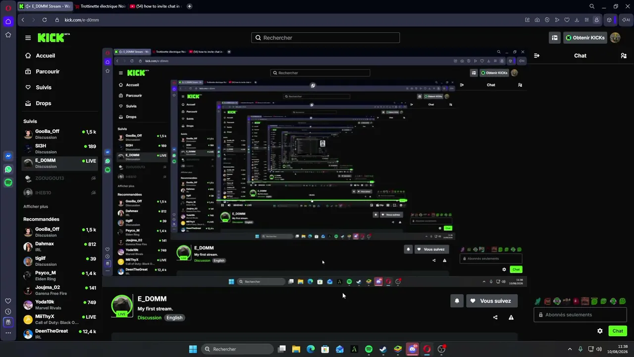Open offline ZGOUGOU13 channel

[59, 178]
